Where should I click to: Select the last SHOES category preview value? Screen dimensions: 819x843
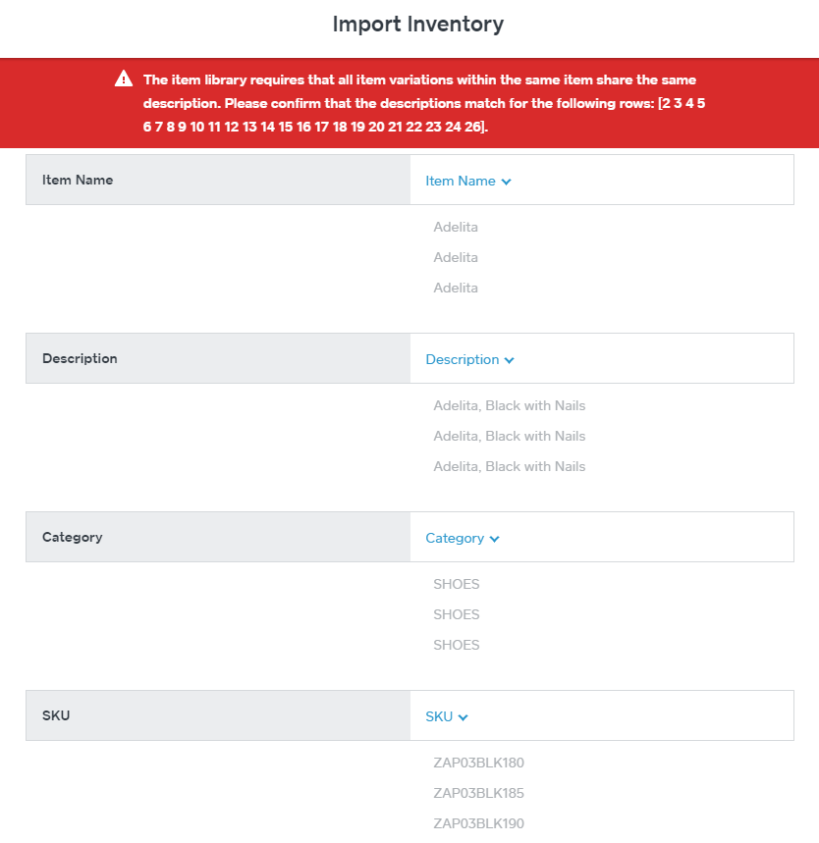tap(457, 645)
